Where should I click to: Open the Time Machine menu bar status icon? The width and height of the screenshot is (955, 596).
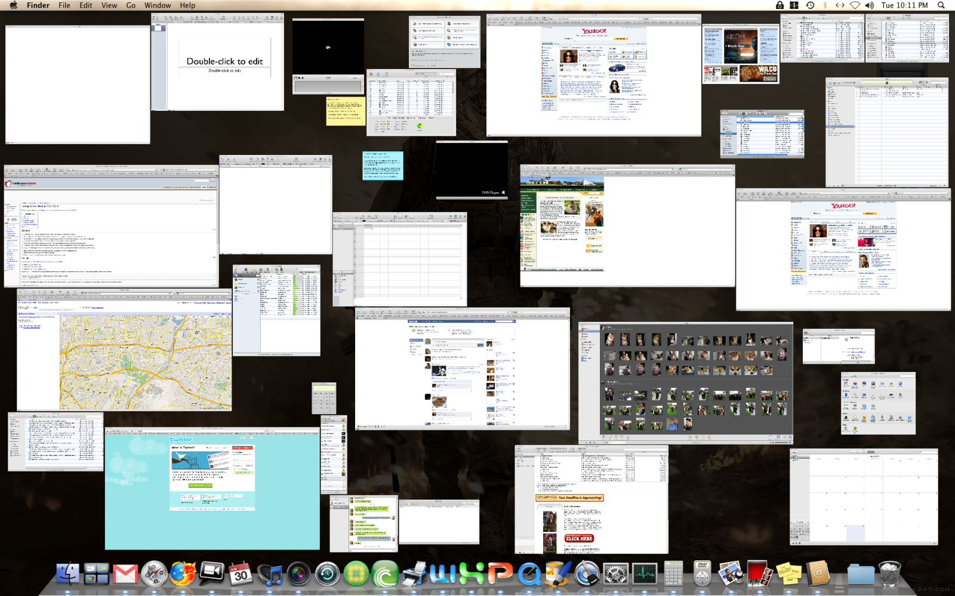point(810,5)
